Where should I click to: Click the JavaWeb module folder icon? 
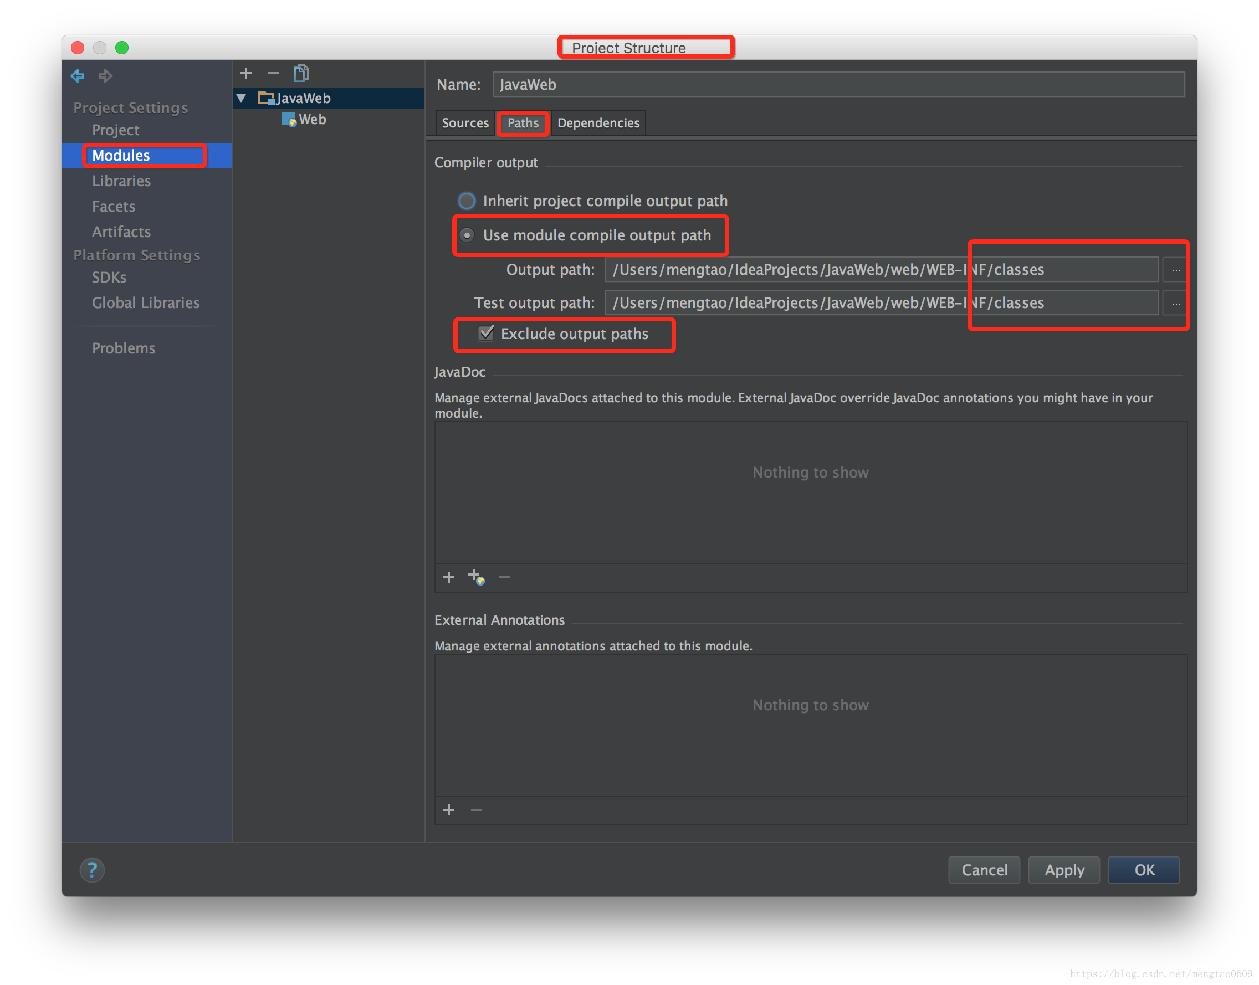point(266,98)
